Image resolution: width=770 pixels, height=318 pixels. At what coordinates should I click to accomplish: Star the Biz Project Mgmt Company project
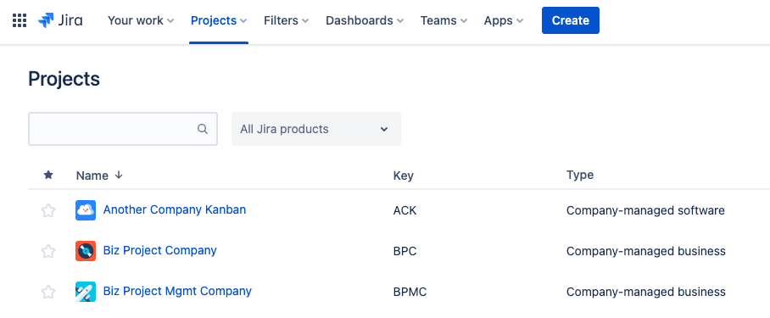pyautogui.click(x=48, y=293)
